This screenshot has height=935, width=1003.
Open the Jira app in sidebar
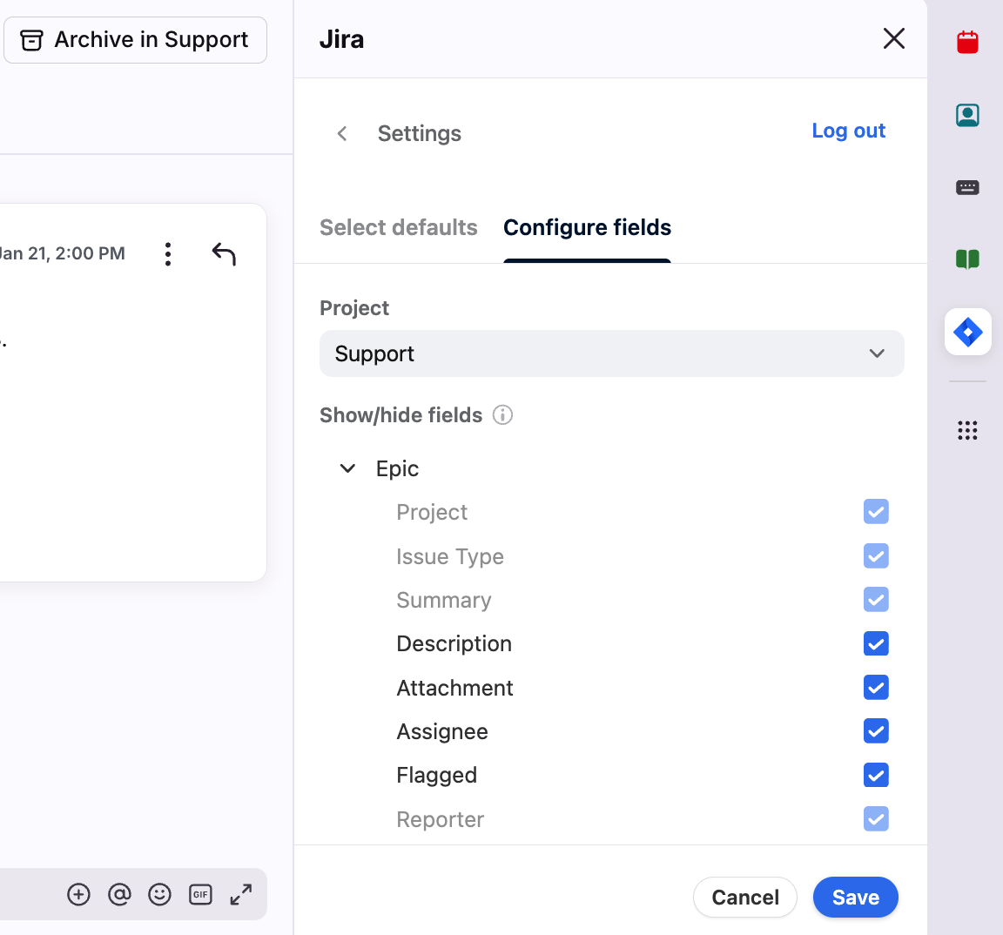pos(967,332)
